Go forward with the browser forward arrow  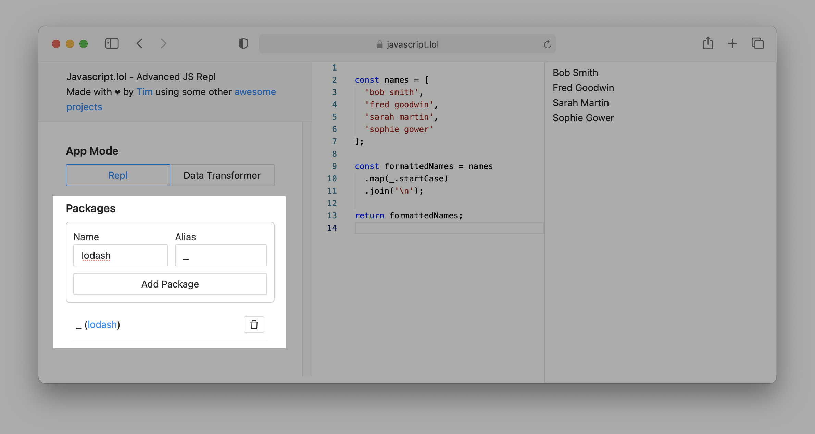tap(164, 44)
